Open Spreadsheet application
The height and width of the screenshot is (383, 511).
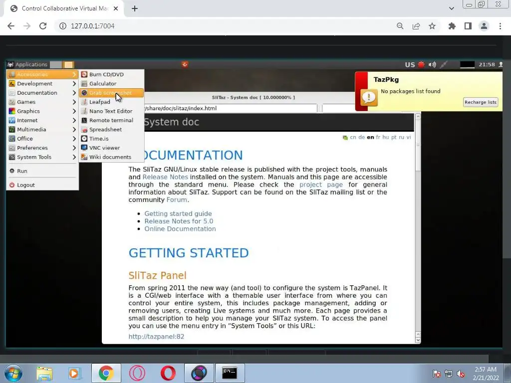tap(111, 129)
